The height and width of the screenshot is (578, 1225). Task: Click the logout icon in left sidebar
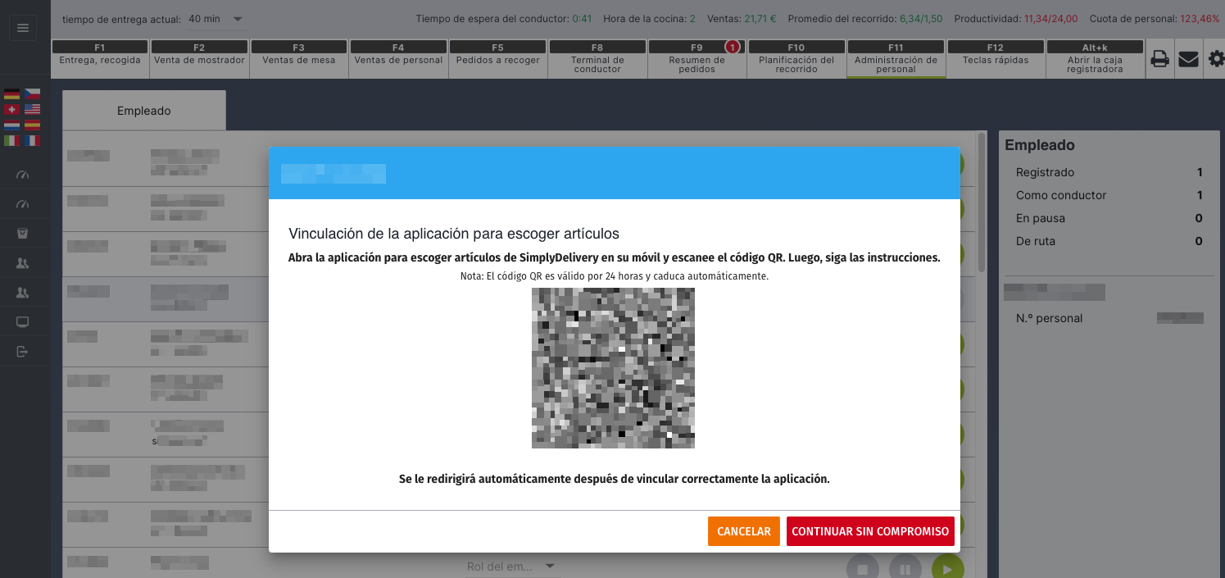(22, 352)
